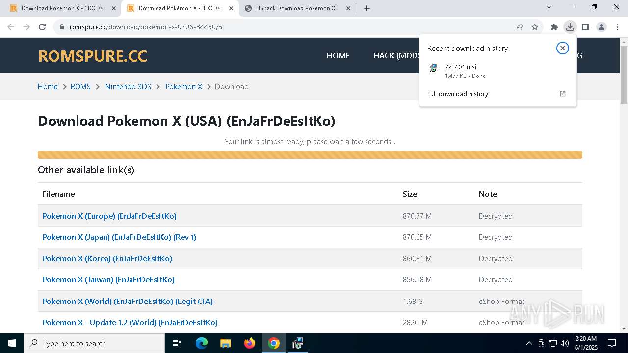Open Pokemon X (Europe) download link

109,216
